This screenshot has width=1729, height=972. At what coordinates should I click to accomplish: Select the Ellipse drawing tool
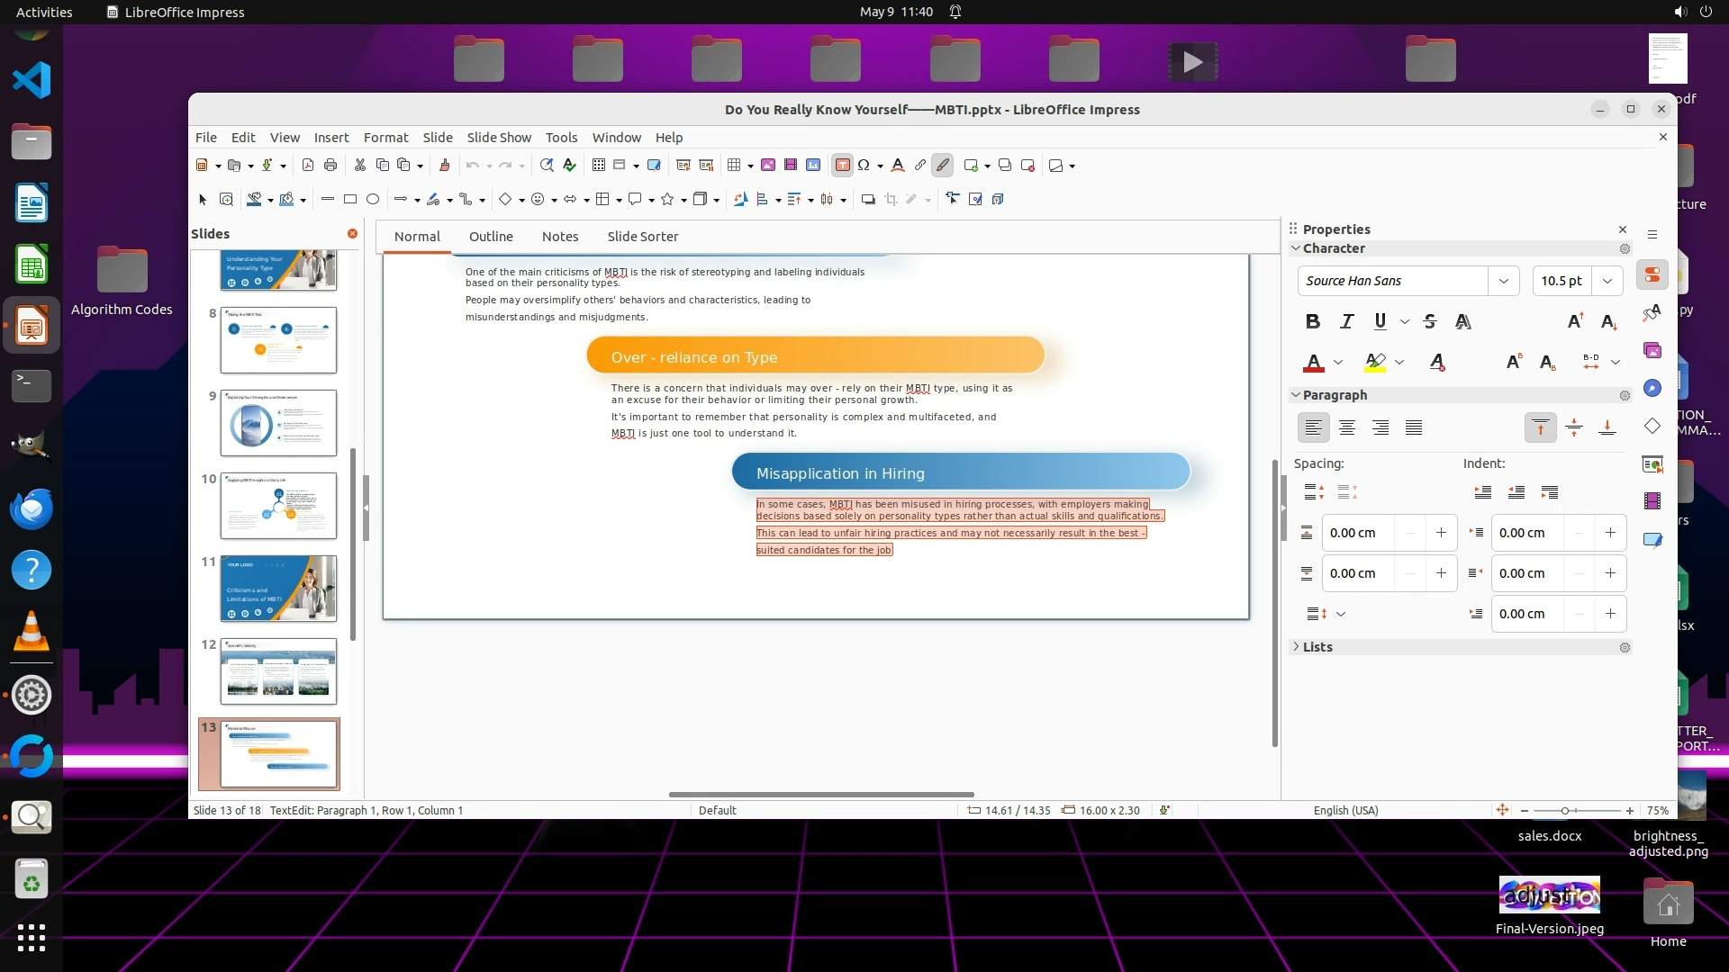[373, 199]
